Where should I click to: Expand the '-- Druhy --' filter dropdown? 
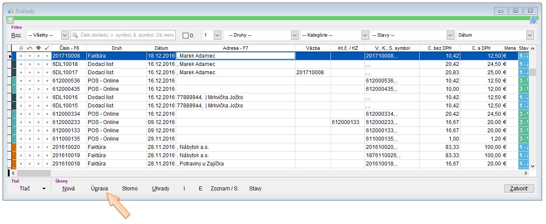tap(295, 35)
